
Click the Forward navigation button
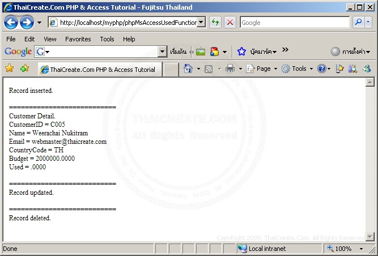click(27, 23)
